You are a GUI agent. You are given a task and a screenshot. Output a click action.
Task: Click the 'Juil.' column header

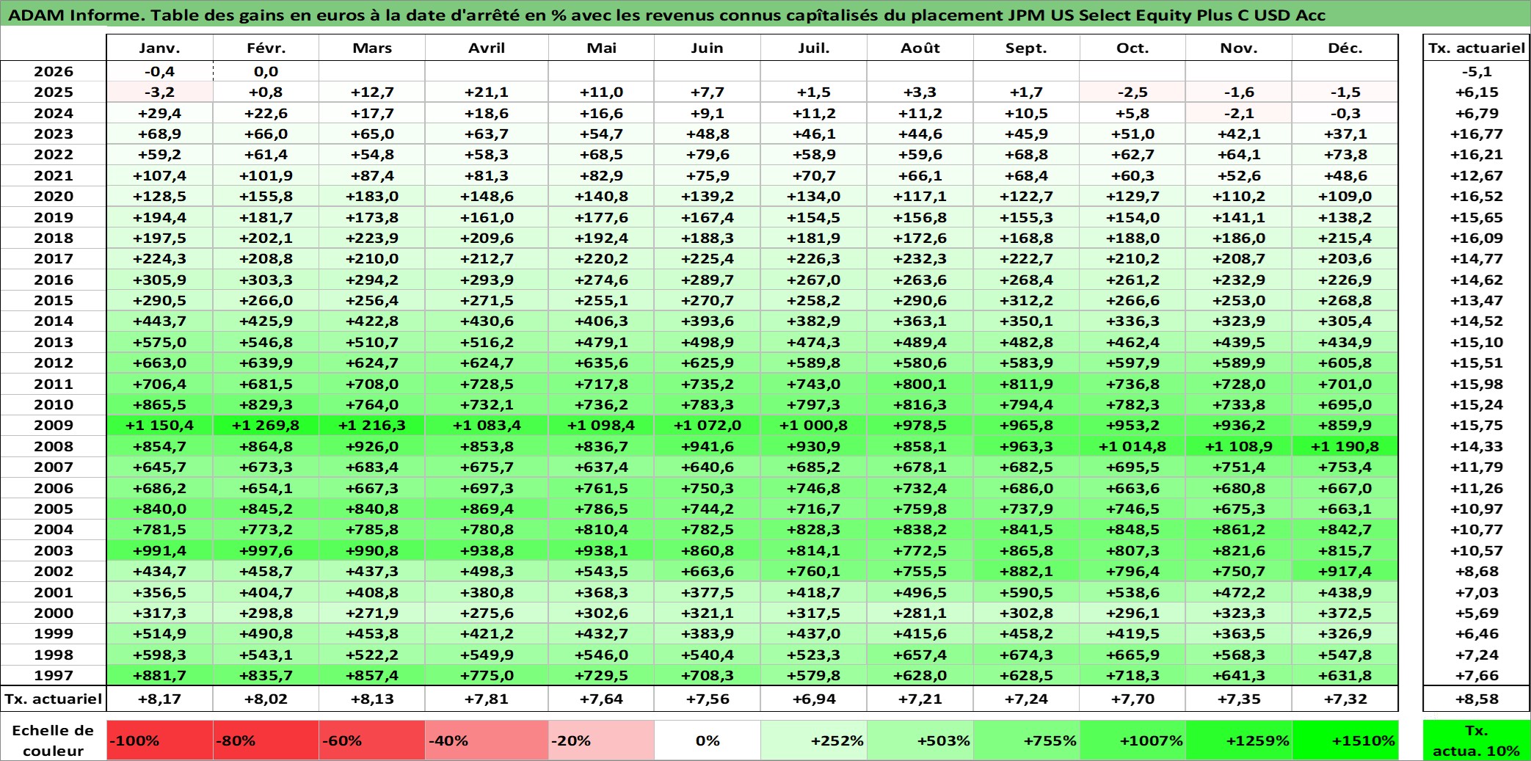pos(814,48)
